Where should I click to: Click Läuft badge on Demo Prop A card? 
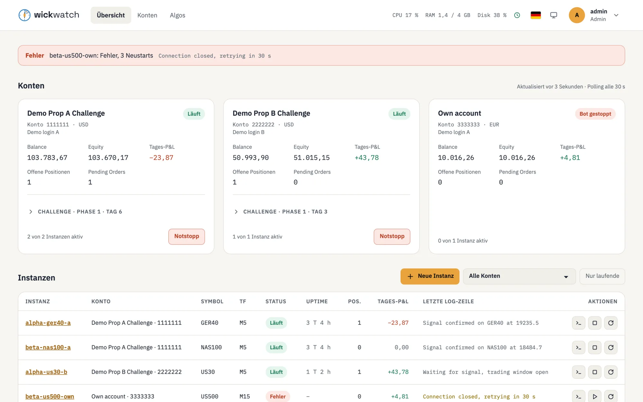tap(194, 114)
